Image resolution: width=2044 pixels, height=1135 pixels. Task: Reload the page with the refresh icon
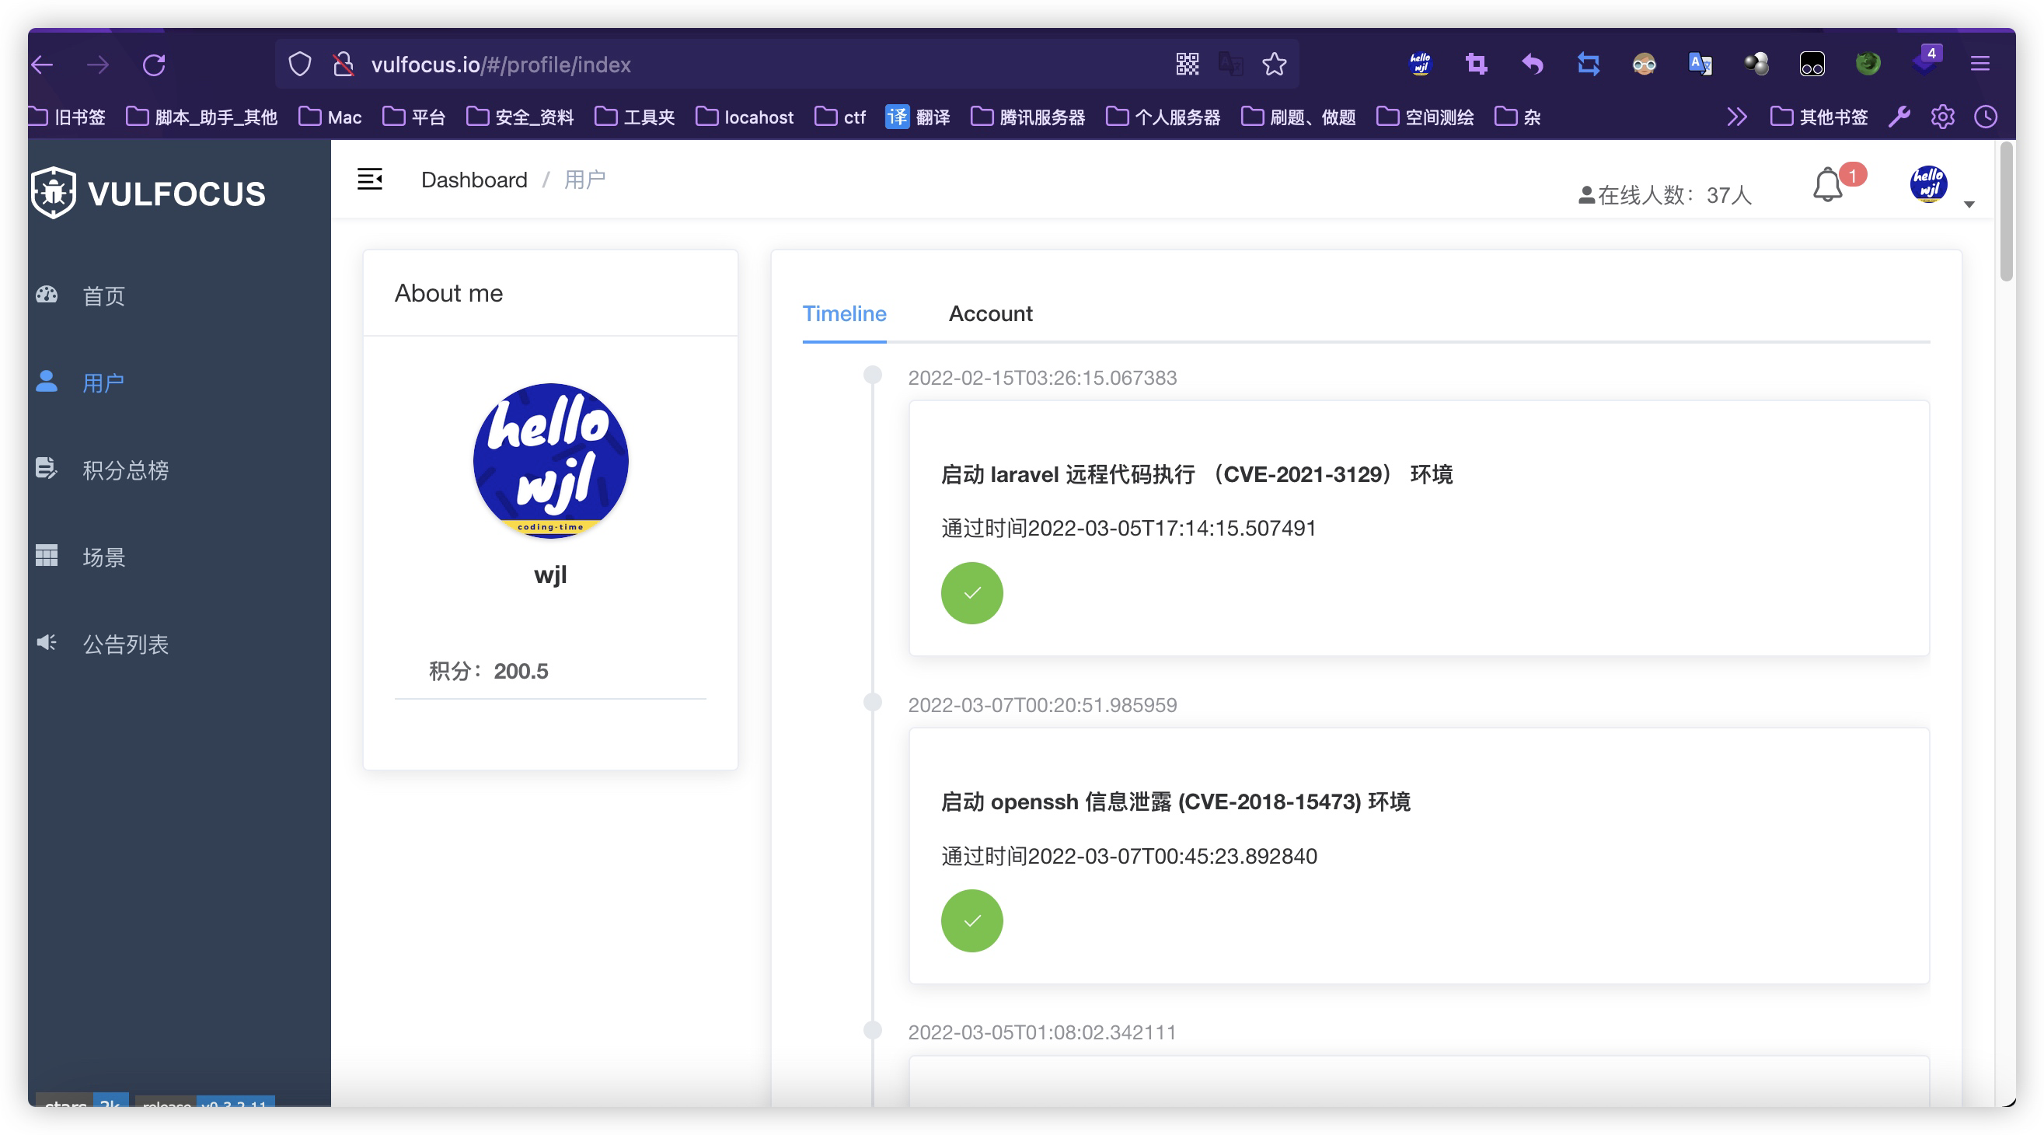[154, 65]
